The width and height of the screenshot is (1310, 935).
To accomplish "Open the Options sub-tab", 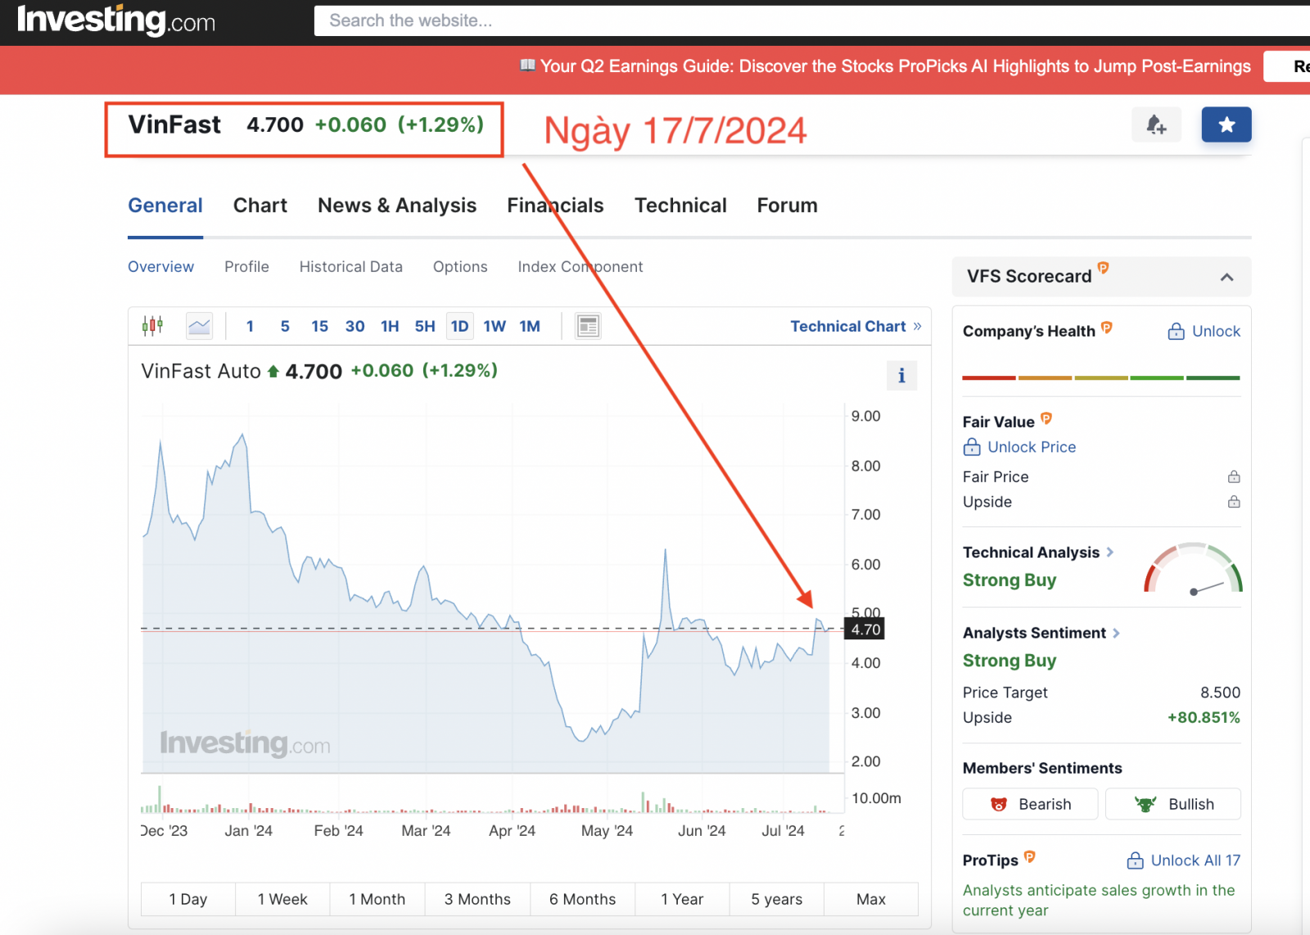I will pos(460,267).
